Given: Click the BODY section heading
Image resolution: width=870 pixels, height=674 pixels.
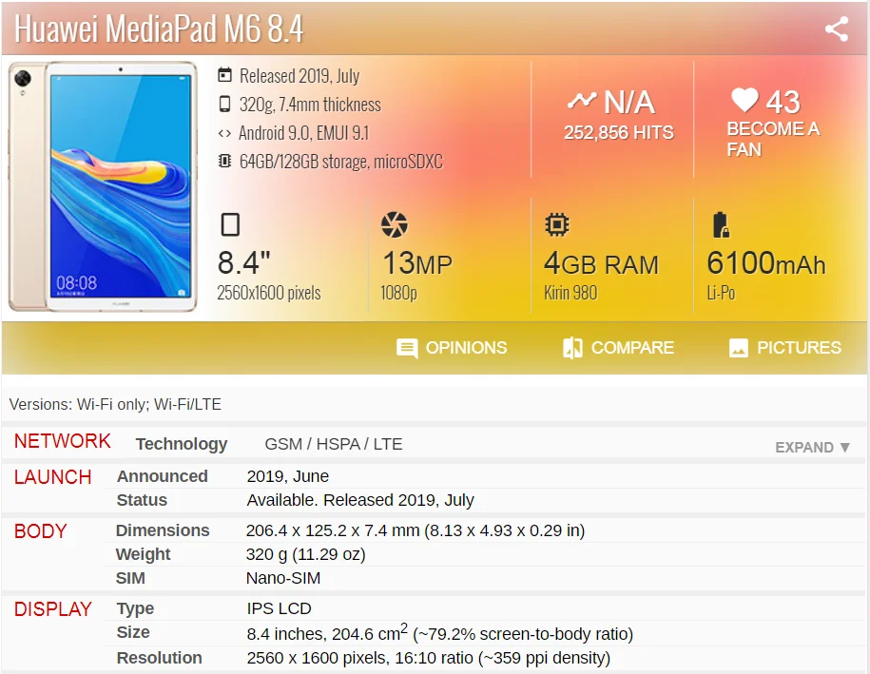Looking at the screenshot, I should coord(41,531).
